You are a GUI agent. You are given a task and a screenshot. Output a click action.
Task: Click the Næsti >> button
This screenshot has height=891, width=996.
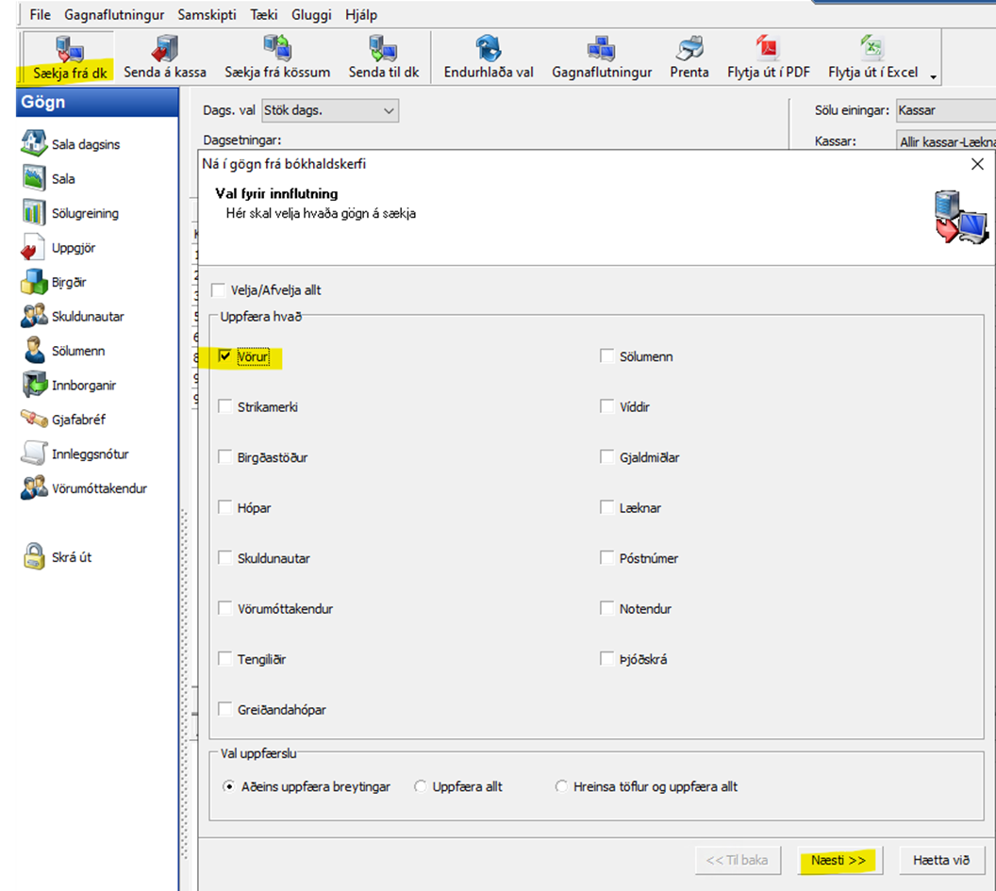tap(838, 860)
